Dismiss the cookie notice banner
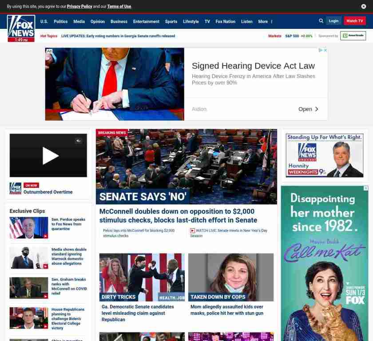Image resolution: width=373 pixels, height=341 pixels. tap(364, 7)
